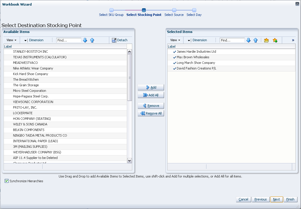301x209 pixels.
Task: Click the Detach icon in Available Items
Action: click(x=114, y=40)
